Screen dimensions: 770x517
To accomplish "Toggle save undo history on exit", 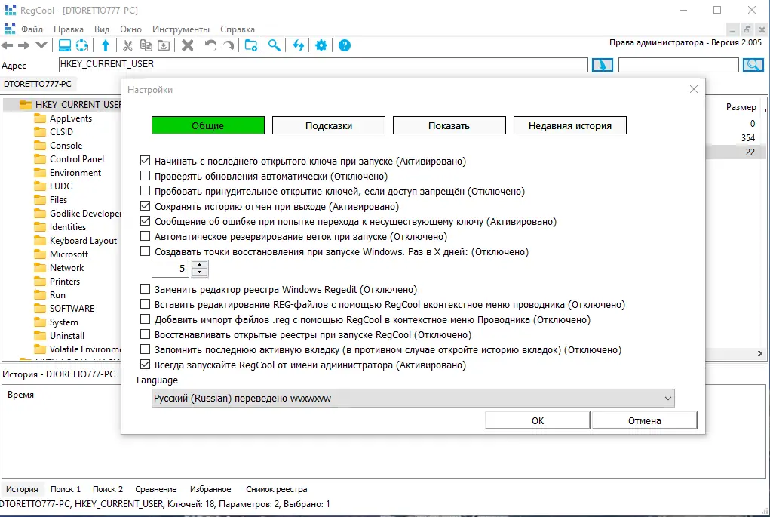I will coord(145,206).
